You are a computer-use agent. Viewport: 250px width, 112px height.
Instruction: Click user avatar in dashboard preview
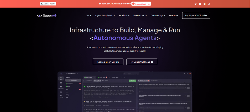click(x=190, y=74)
